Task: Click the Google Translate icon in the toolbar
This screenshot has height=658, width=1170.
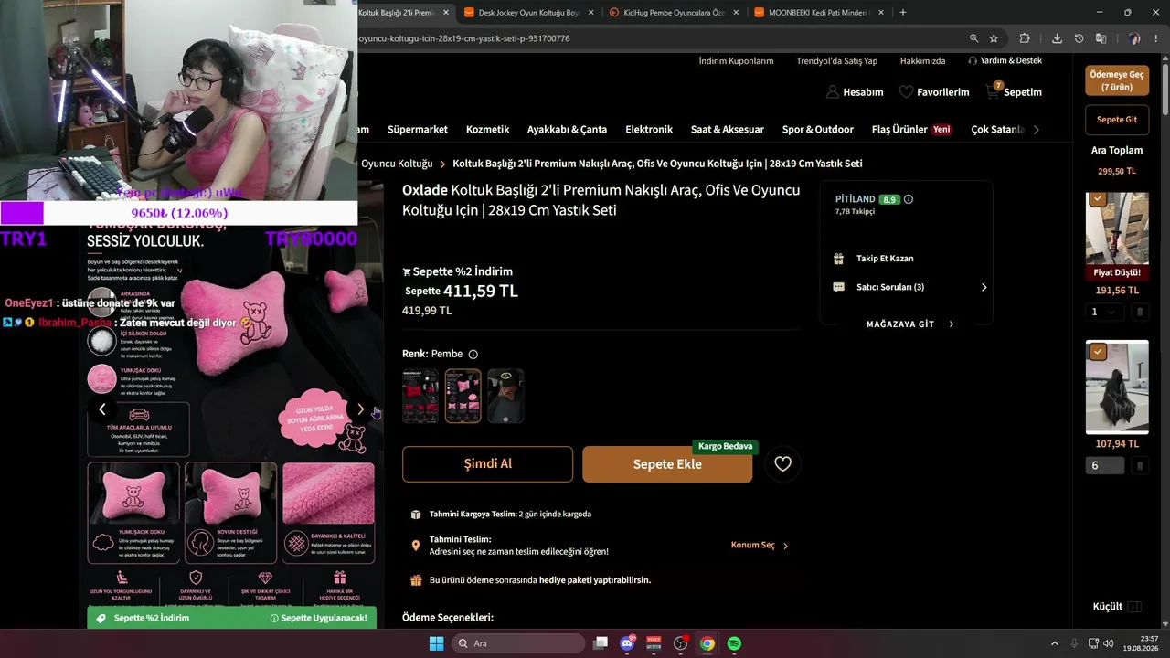Action: coord(1101,38)
